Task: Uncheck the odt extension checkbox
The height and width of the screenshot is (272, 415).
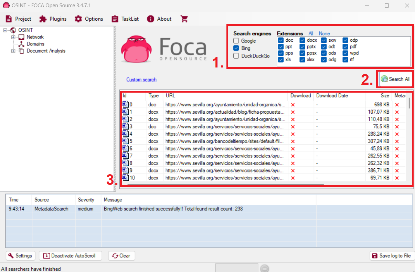Action: (324, 47)
